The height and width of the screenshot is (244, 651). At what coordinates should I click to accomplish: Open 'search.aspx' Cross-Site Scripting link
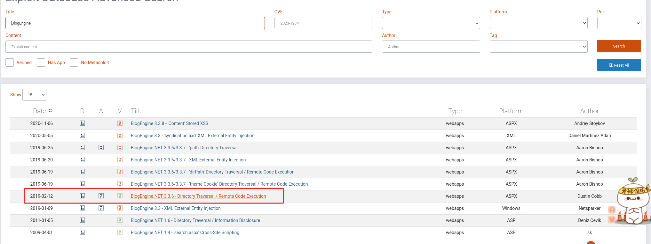click(x=185, y=233)
